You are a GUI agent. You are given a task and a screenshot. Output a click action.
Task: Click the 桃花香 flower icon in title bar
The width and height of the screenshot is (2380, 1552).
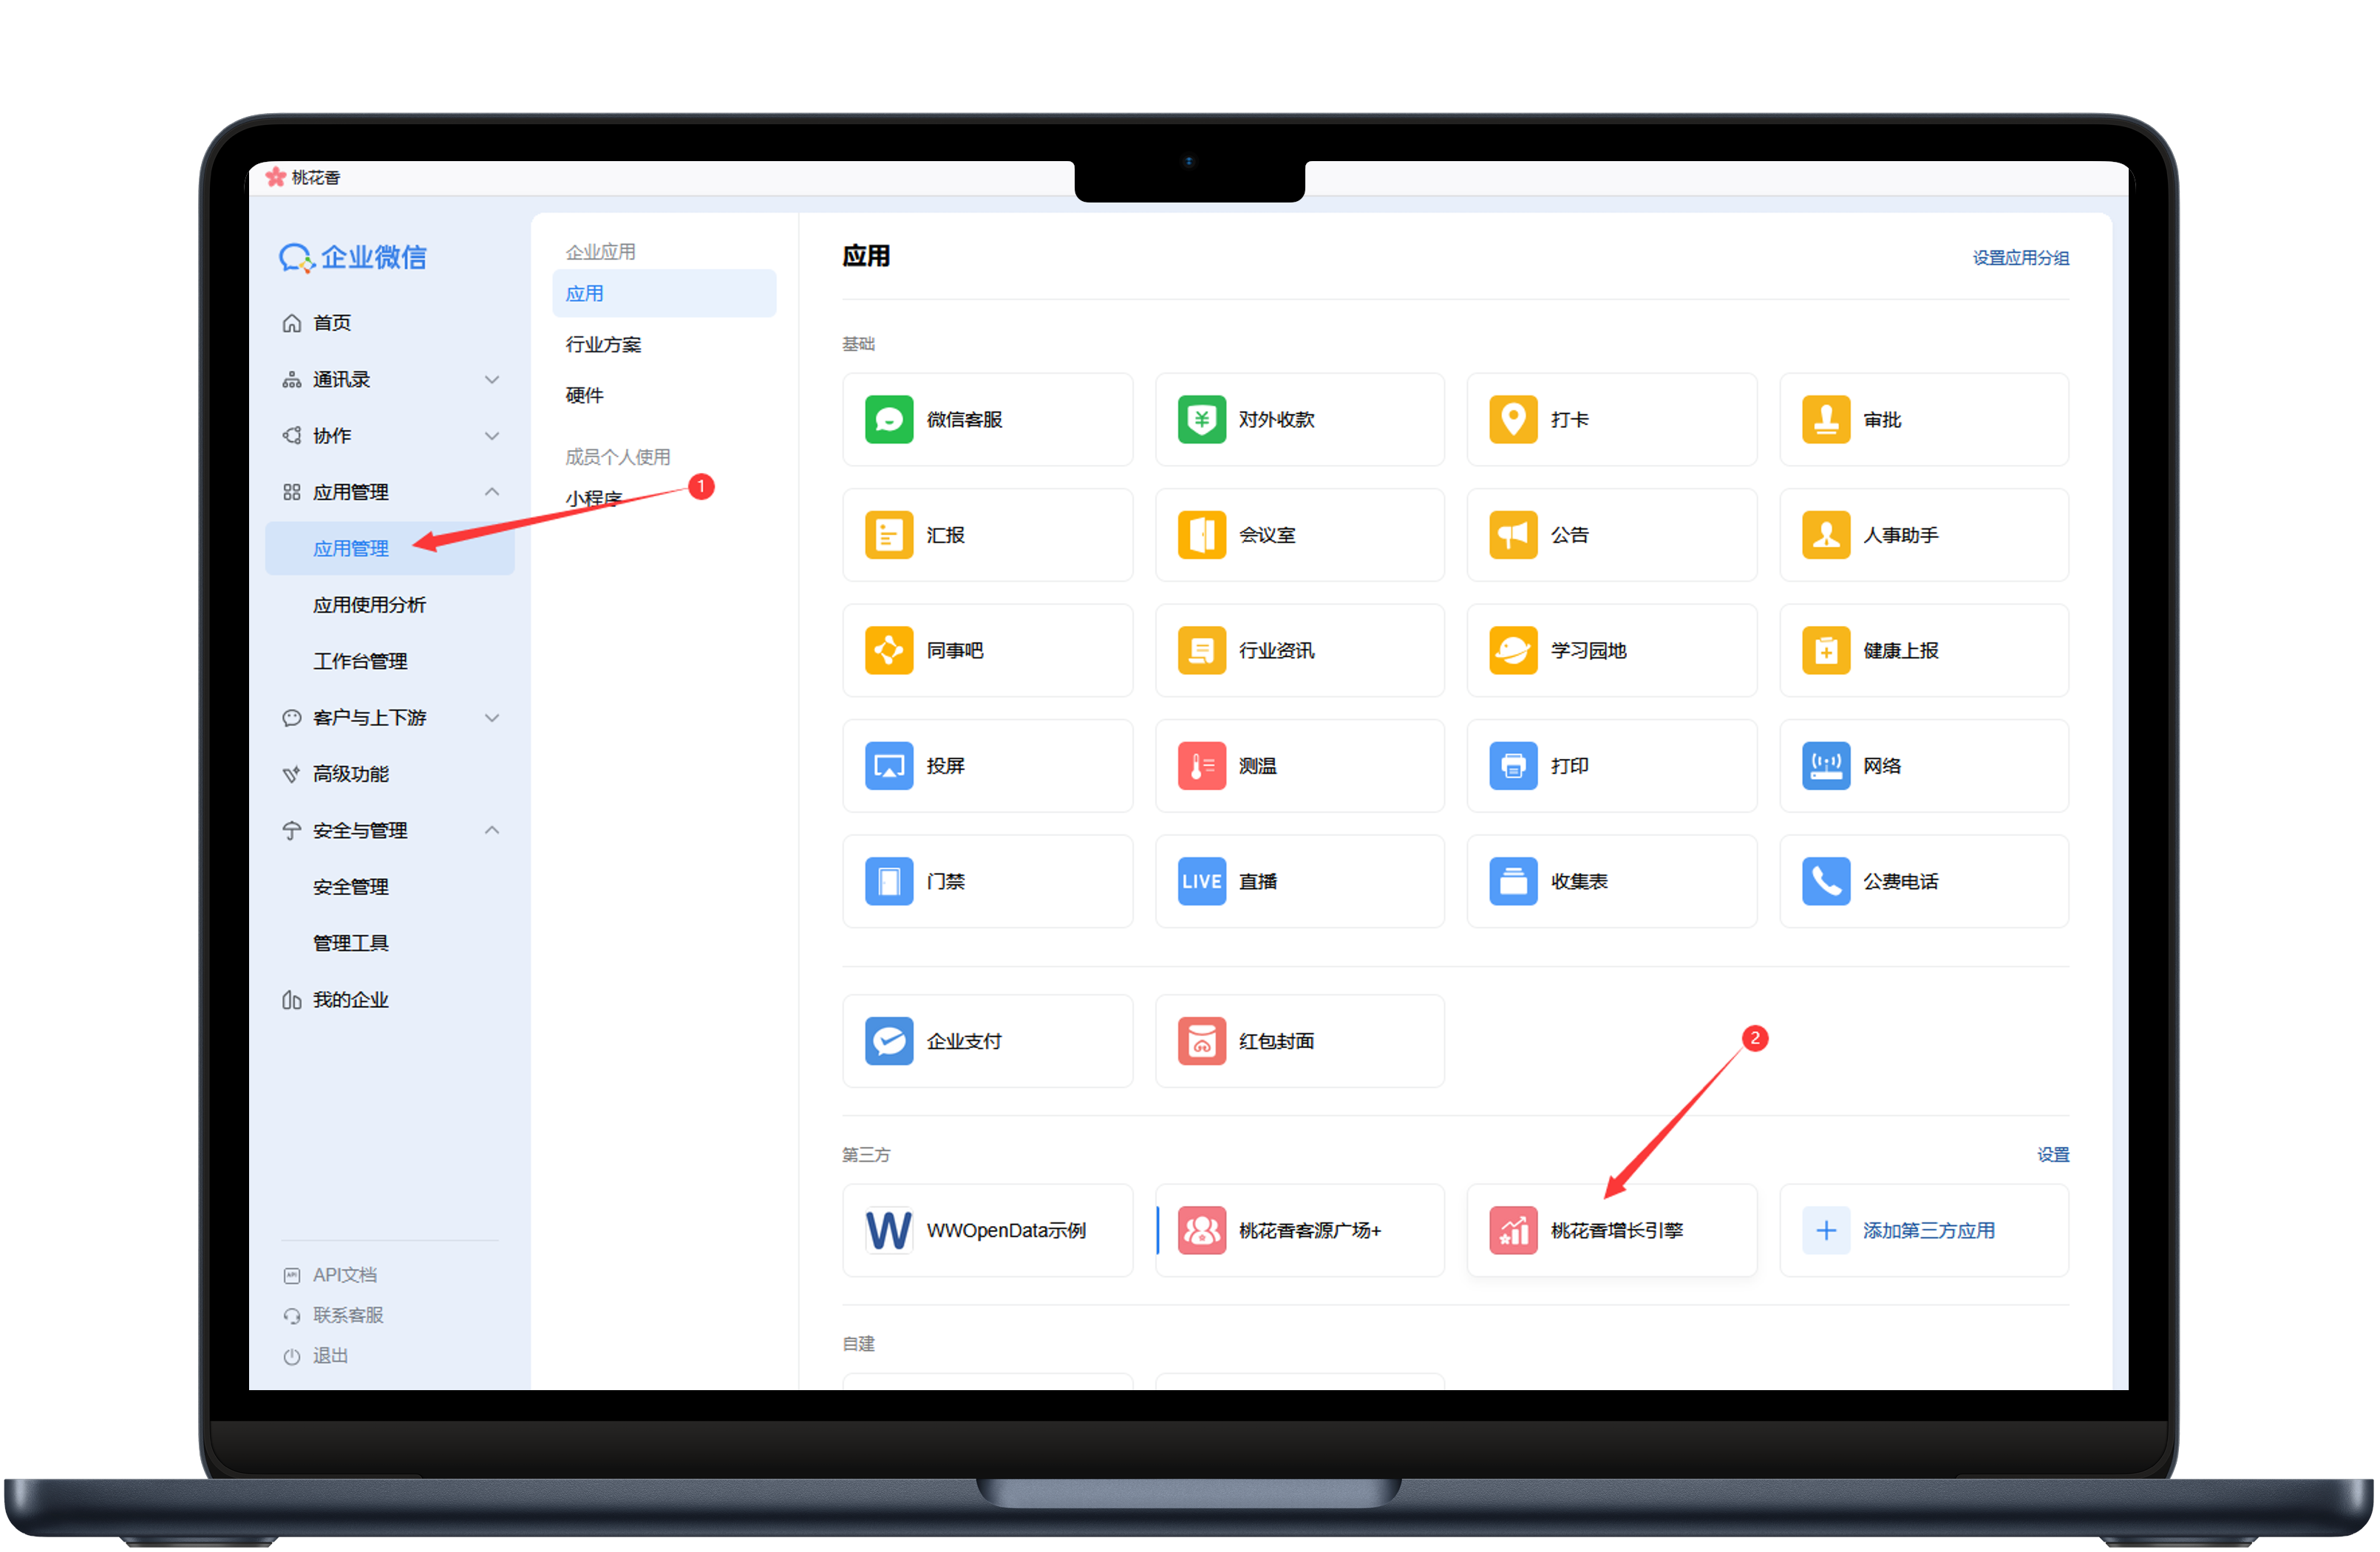(275, 177)
